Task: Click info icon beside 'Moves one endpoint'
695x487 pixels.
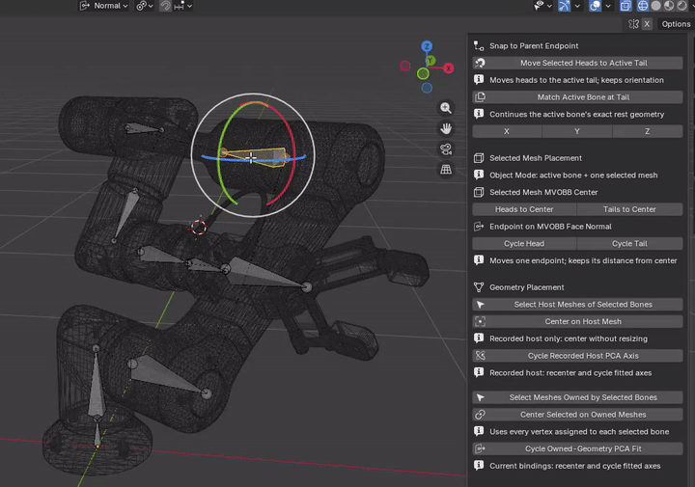Action: (x=479, y=260)
